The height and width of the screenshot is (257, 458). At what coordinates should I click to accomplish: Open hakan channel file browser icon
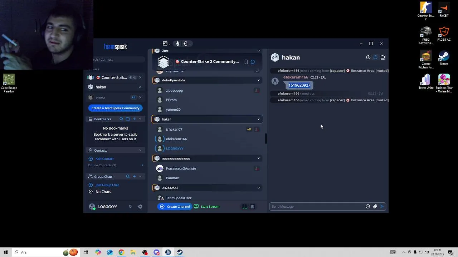pos(383,57)
